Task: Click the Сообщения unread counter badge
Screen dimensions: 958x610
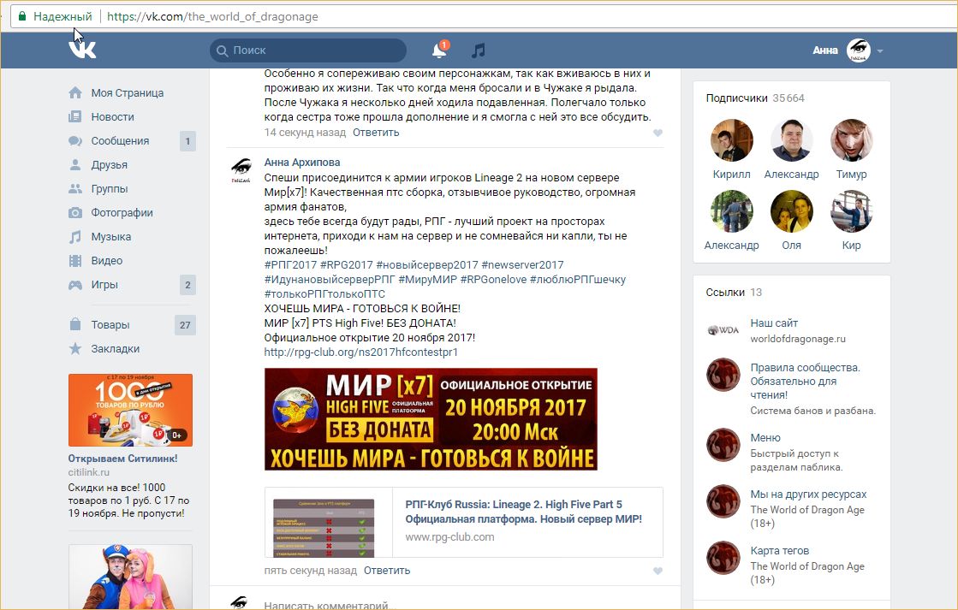Action: click(187, 141)
